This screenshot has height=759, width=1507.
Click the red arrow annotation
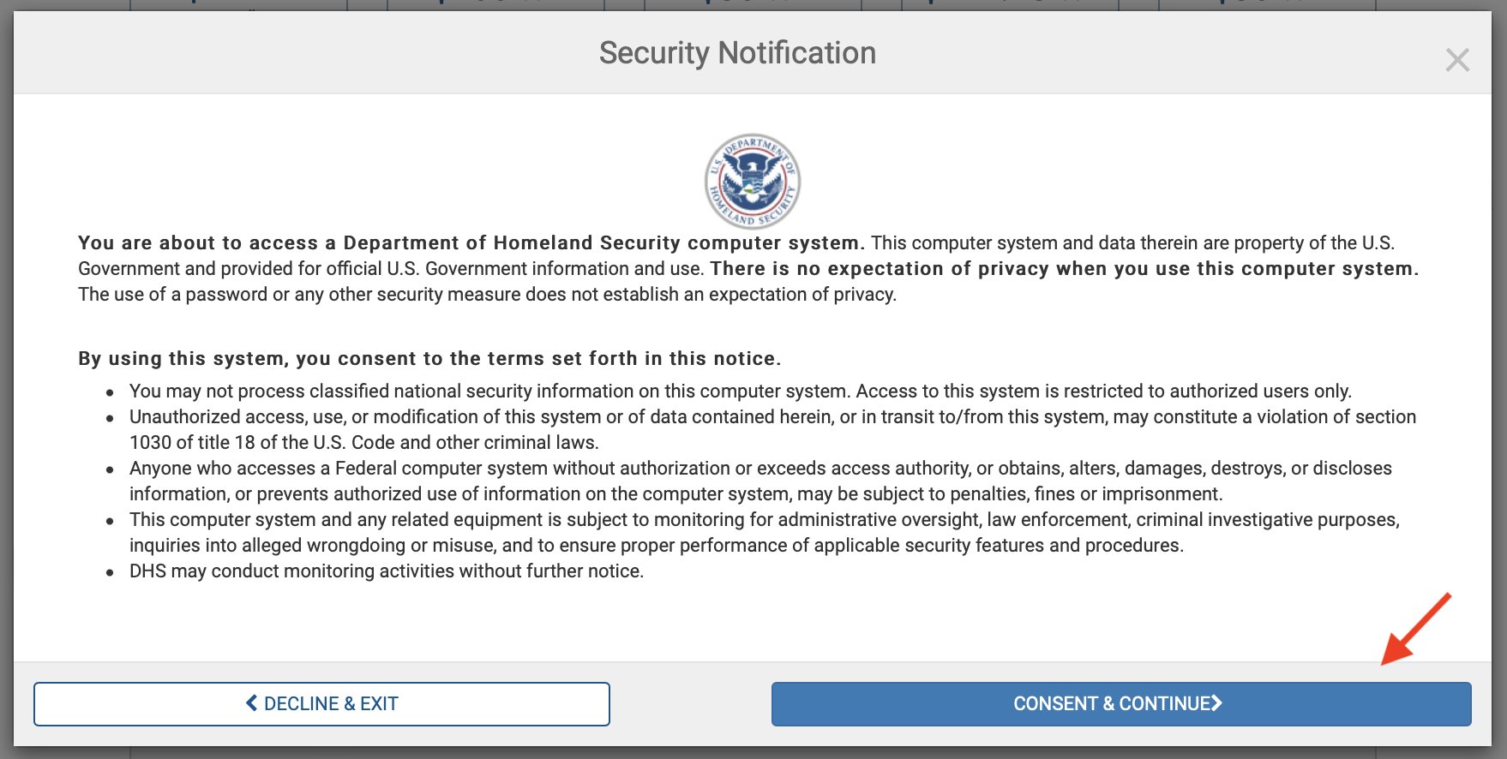point(1415,630)
